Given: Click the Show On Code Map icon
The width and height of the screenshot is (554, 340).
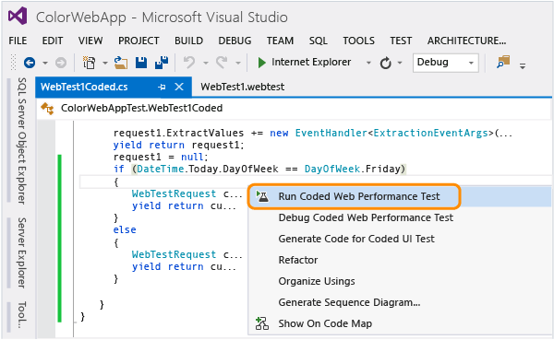Looking at the screenshot, I should tap(262, 323).
